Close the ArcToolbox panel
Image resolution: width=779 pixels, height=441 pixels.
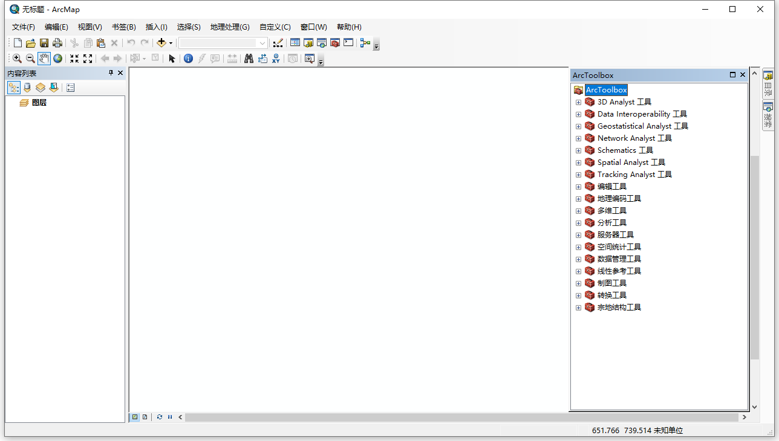(x=743, y=75)
